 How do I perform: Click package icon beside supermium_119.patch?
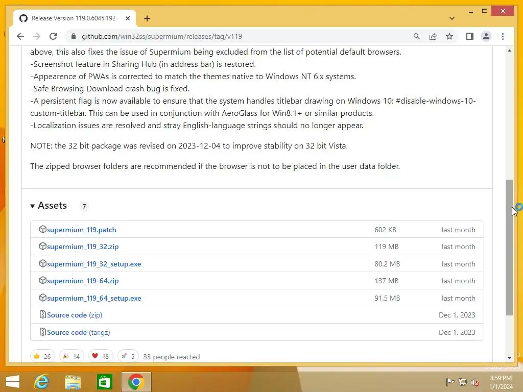coord(43,229)
